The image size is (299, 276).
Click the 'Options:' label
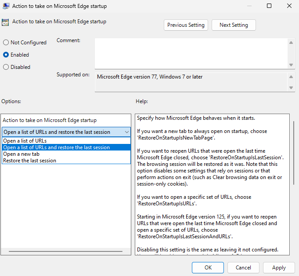[x=11, y=101]
